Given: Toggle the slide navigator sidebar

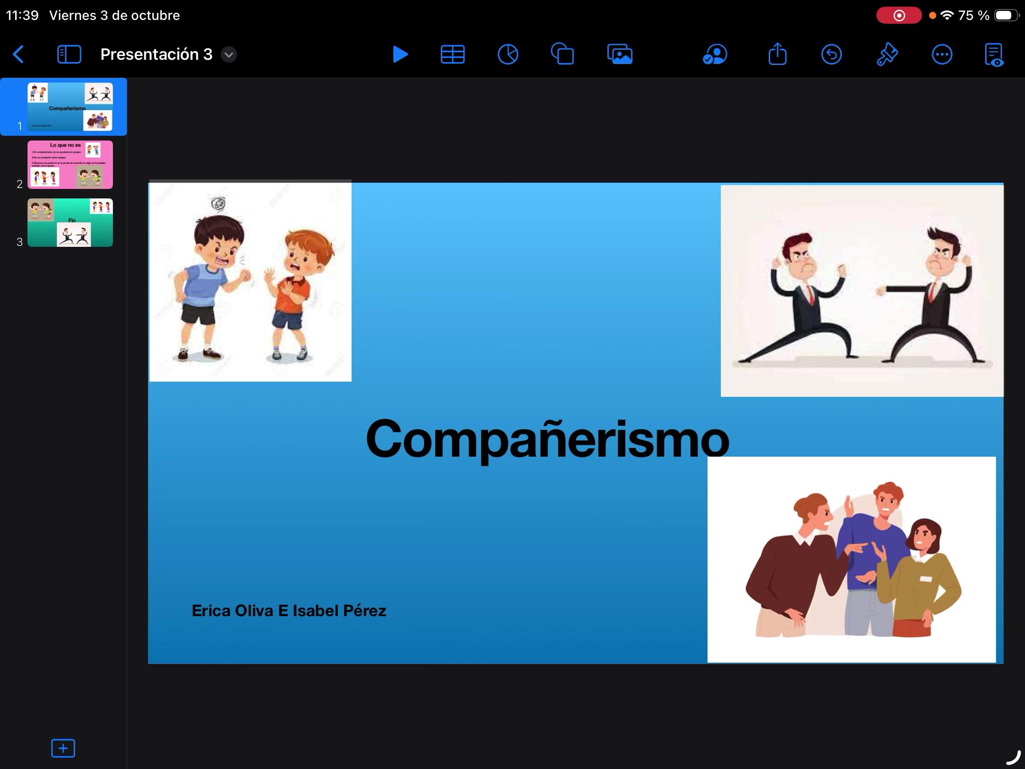Looking at the screenshot, I should coord(69,55).
